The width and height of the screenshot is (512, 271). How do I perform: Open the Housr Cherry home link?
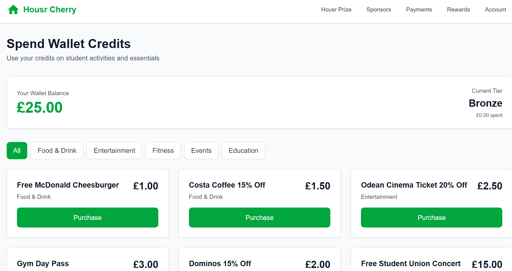coord(50,10)
